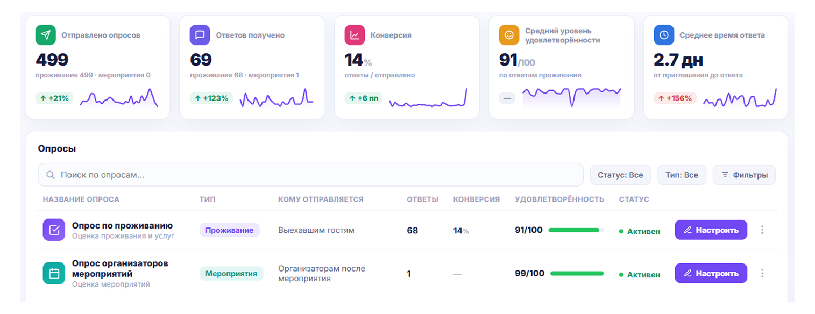815x314 pixels.
Task: Click the СТАТУС column header
Action: [634, 199]
